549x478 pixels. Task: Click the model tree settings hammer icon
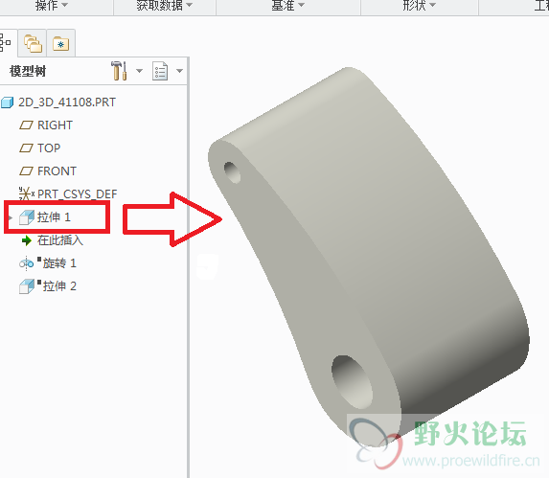click(x=119, y=71)
